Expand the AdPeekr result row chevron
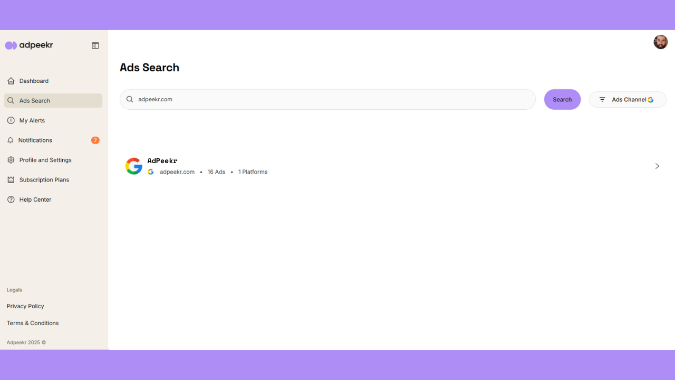The width and height of the screenshot is (675, 380). click(x=657, y=166)
